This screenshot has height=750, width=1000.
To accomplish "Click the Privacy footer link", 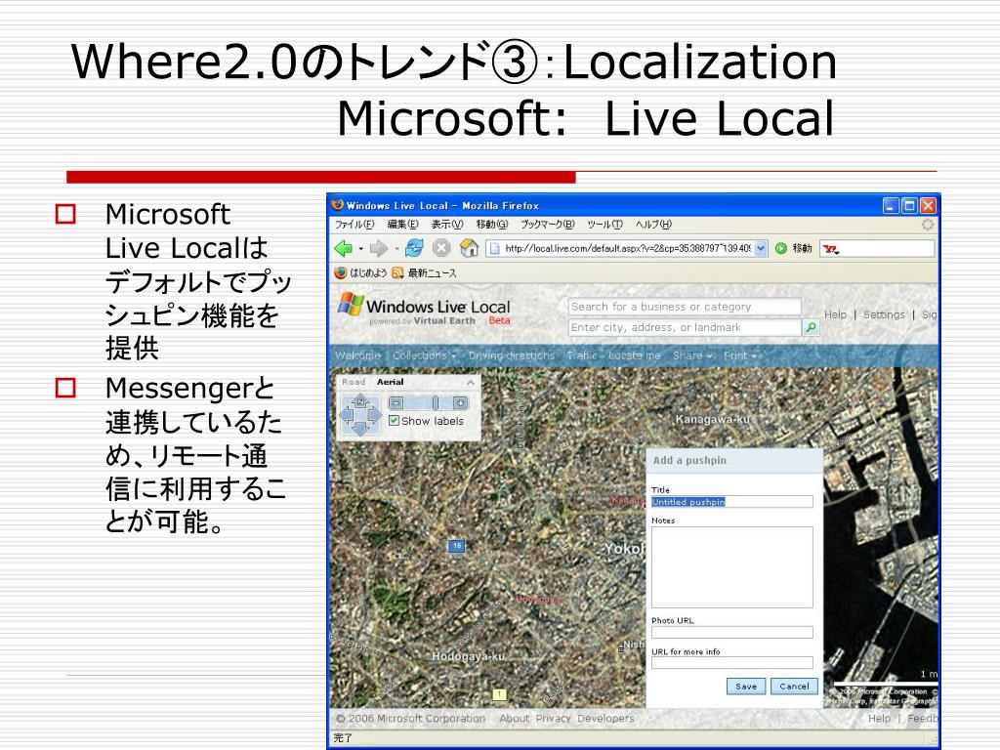I will pyautogui.click(x=553, y=718).
